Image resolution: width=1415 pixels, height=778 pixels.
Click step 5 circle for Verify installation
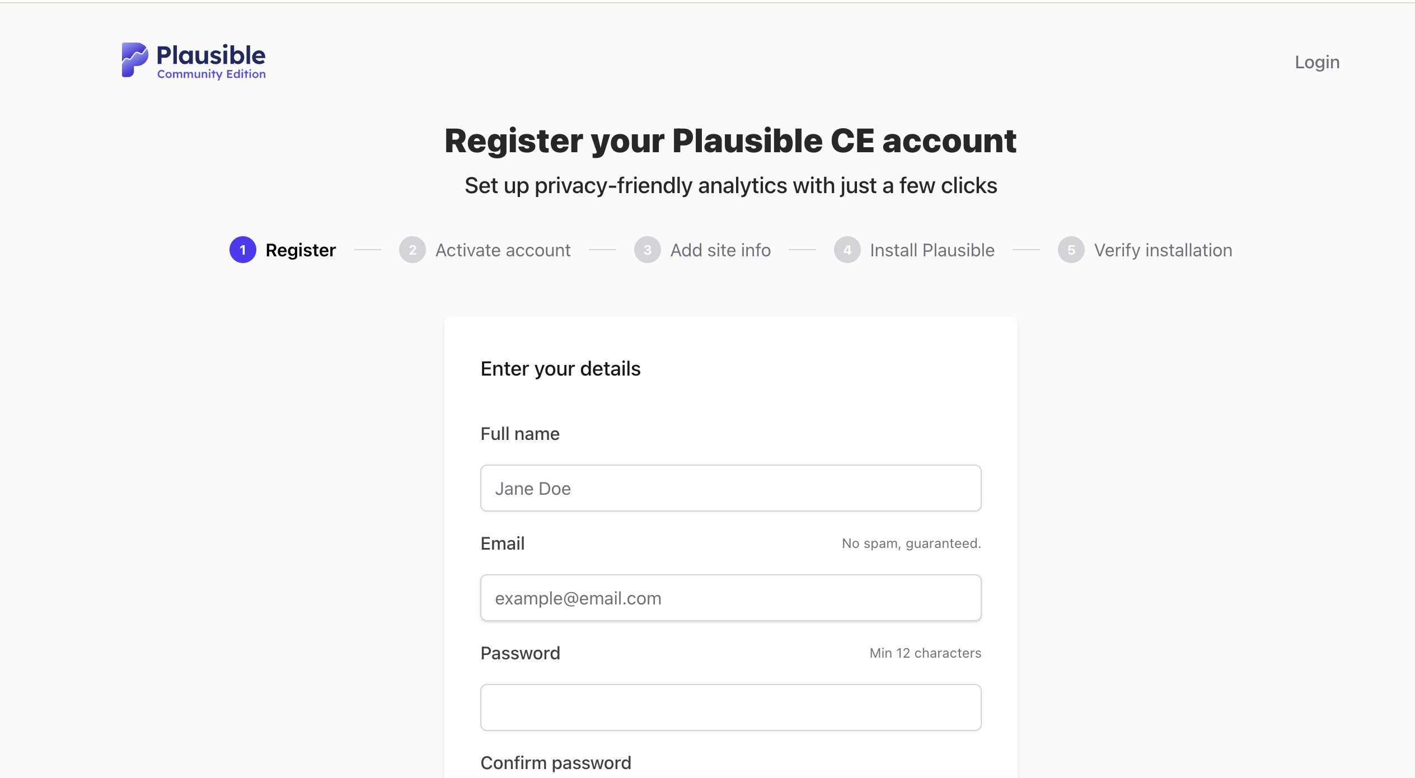point(1071,250)
